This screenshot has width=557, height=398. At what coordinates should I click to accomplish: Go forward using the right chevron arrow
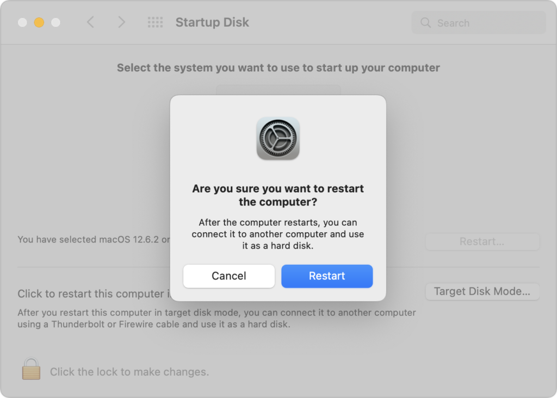[122, 22]
